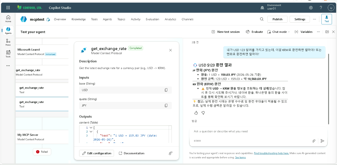The height and width of the screenshot is (165, 337).
Task: Click the chat panel vertical scrollbar
Action: [328, 89]
